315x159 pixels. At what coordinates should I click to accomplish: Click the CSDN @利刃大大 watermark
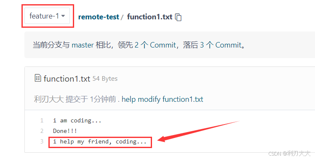tap(289, 154)
